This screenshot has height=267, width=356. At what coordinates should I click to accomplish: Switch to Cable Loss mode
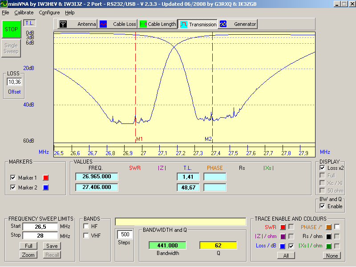click(x=118, y=24)
